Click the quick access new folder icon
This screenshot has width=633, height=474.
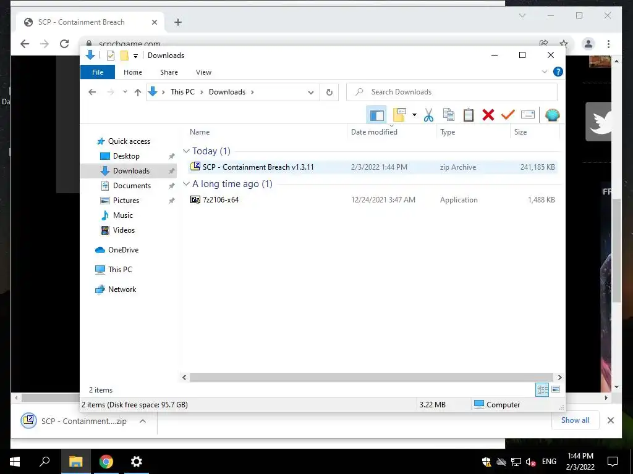pos(124,56)
